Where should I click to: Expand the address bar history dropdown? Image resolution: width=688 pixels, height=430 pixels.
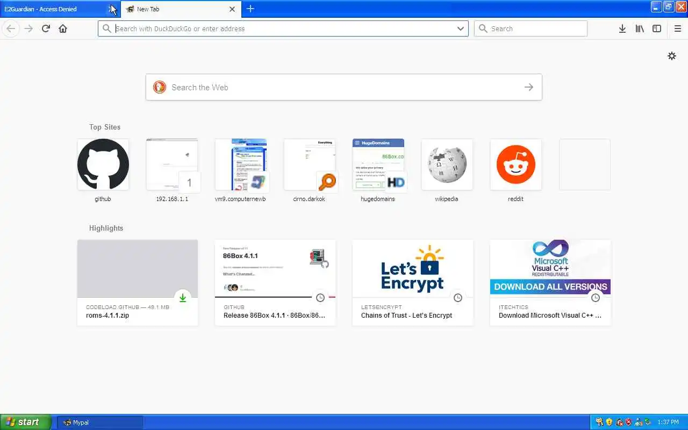pyautogui.click(x=461, y=28)
